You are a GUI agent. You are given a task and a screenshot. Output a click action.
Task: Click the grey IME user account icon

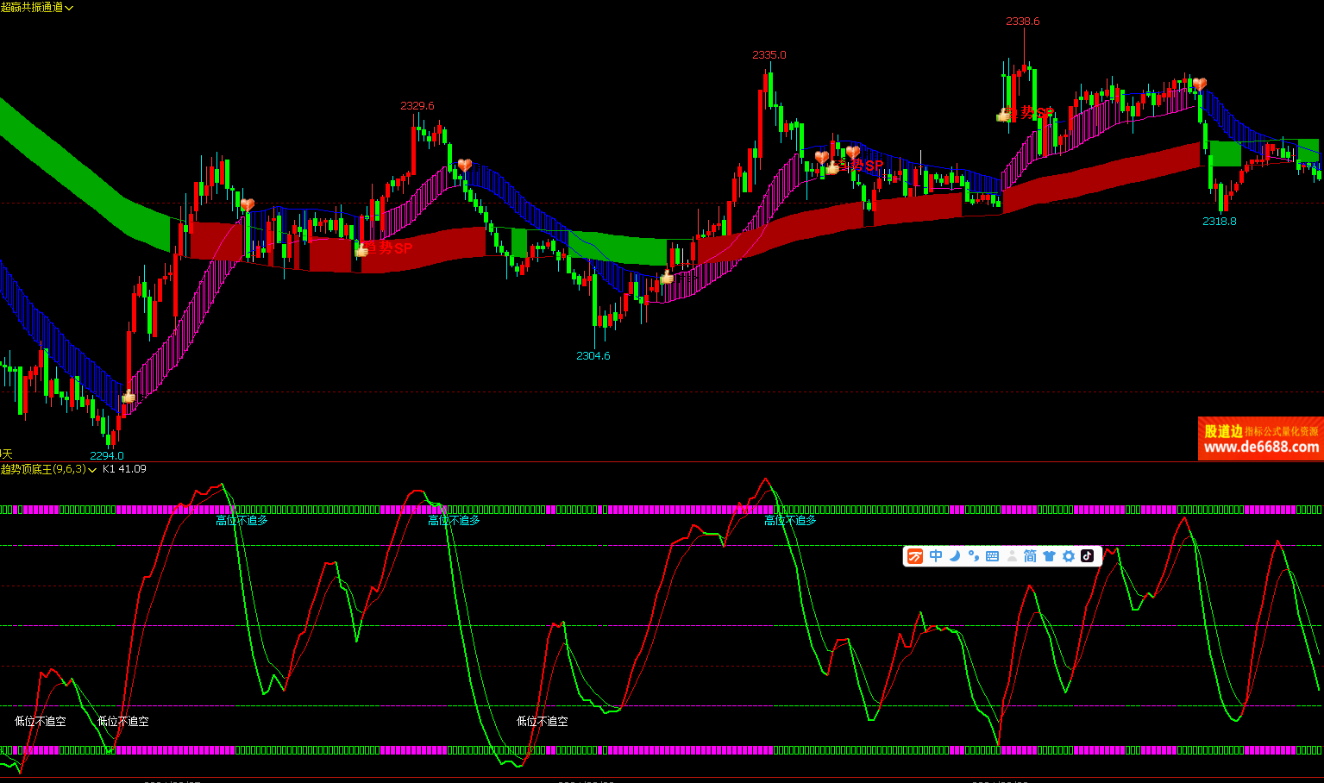point(1012,556)
